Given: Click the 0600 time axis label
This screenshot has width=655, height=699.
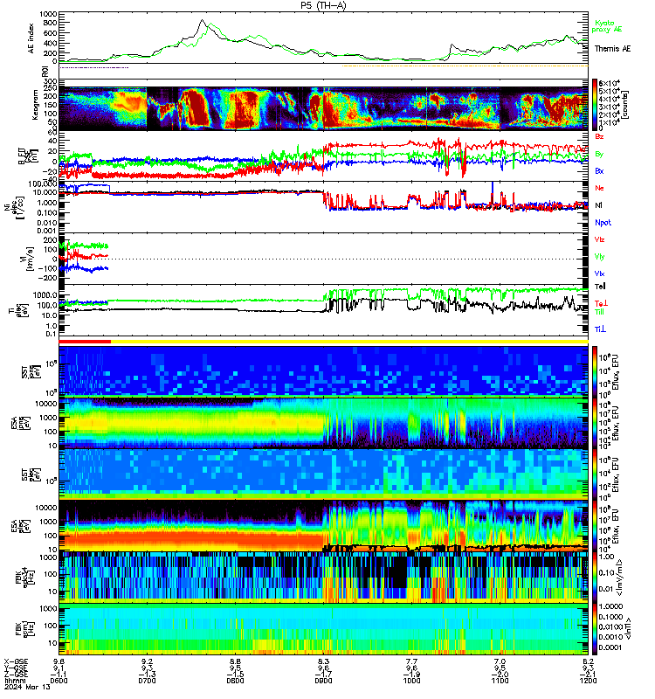Looking at the screenshot, I should [59, 681].
